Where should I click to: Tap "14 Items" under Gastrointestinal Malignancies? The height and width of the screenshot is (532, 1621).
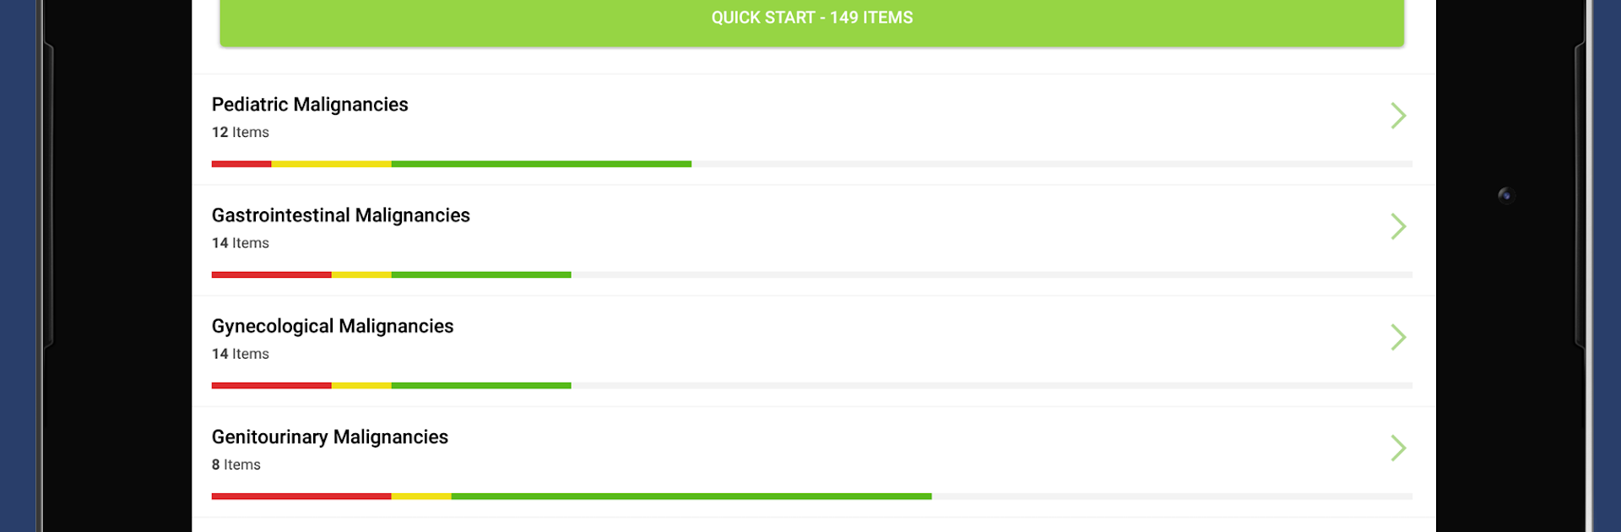click(241, 243)
